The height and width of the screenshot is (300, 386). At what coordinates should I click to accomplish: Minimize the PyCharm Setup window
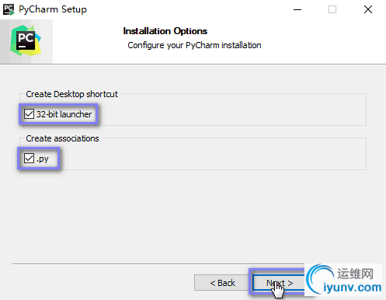pyautogui.click(x=297, y=9)
